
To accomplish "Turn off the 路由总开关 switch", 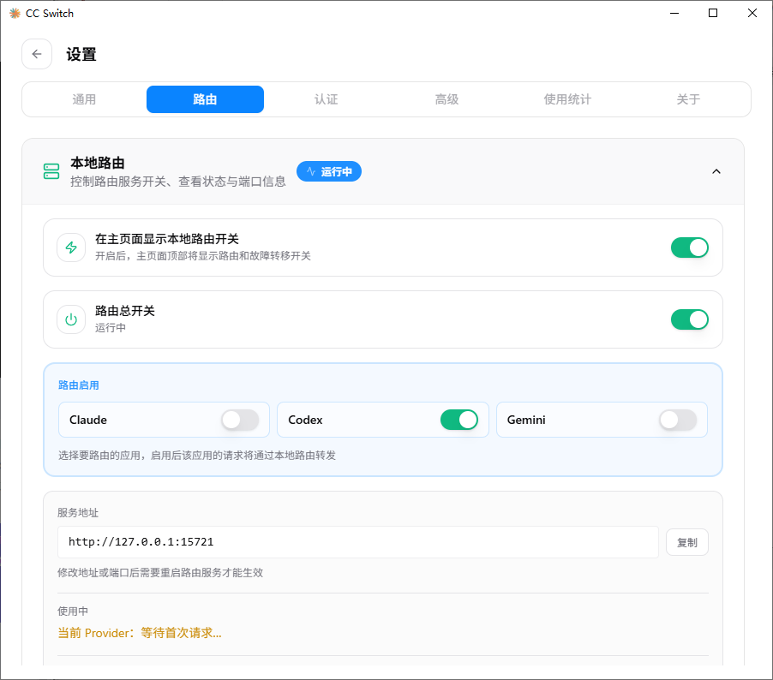I will click(x=690, y=319).
